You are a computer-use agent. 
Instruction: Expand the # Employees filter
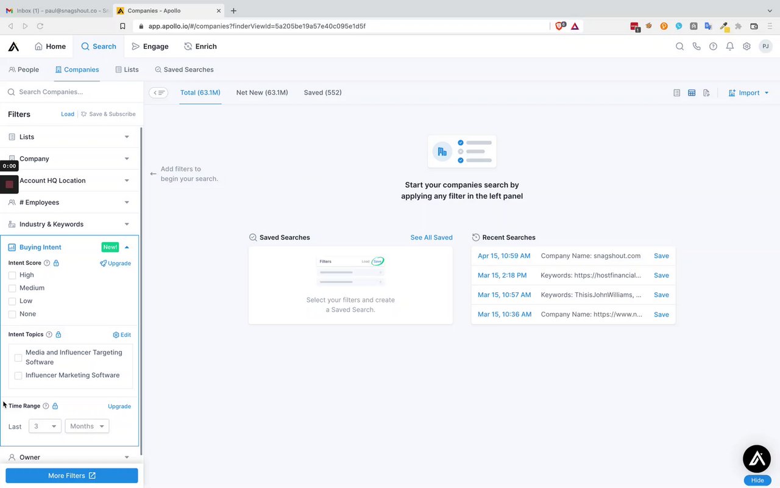70,203
